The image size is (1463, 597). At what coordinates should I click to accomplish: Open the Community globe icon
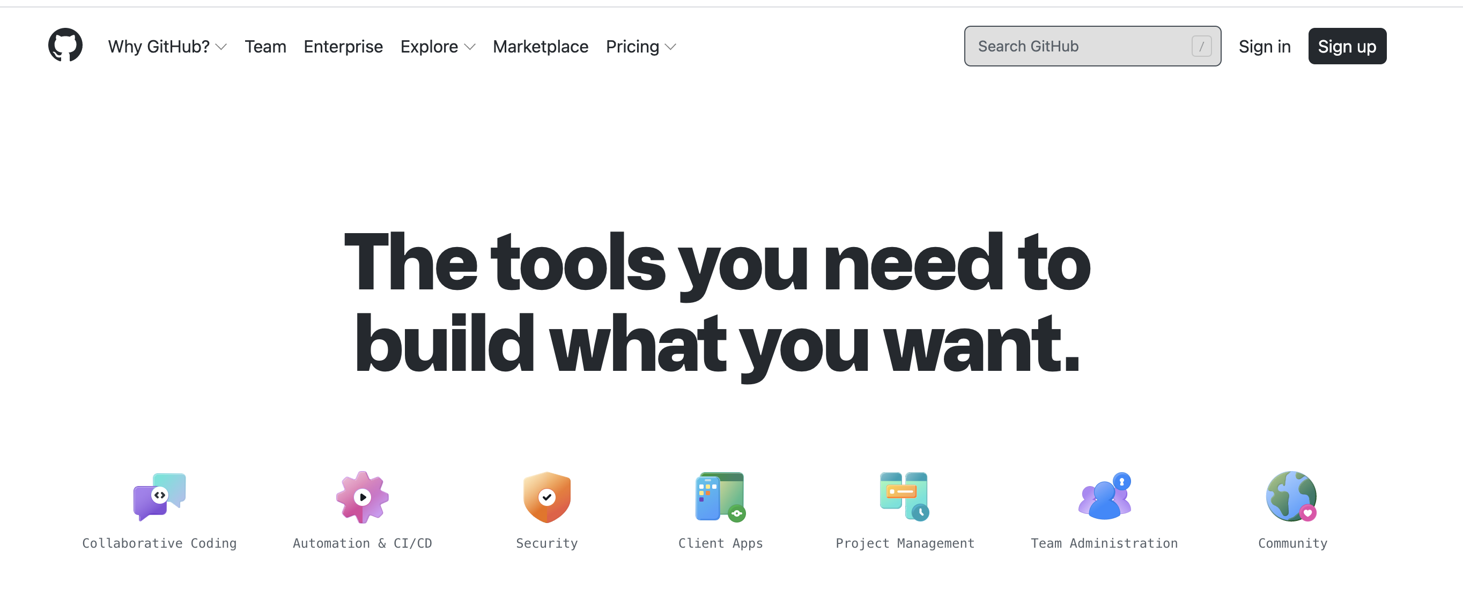coord(1291,497)
